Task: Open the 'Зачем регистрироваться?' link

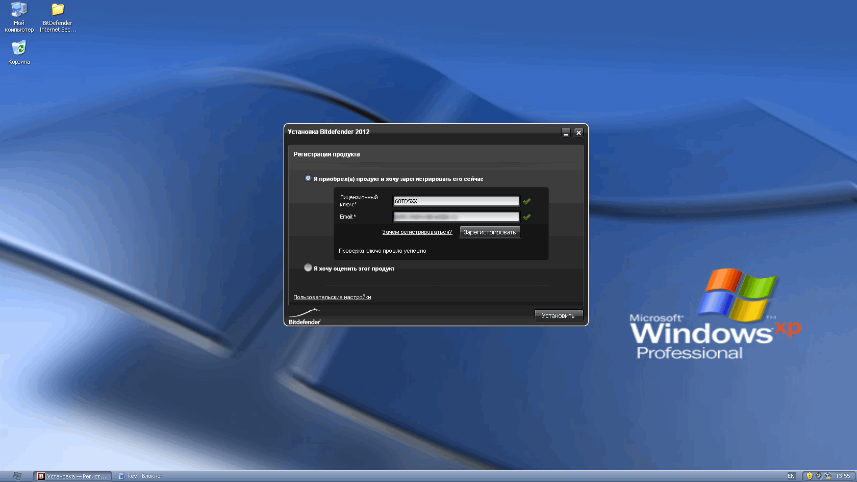Action: [417, 232]
